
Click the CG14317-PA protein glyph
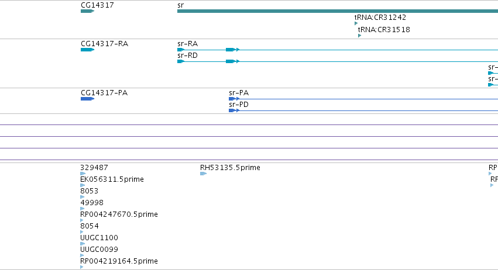pyautogui.click(x=87, y=99)
